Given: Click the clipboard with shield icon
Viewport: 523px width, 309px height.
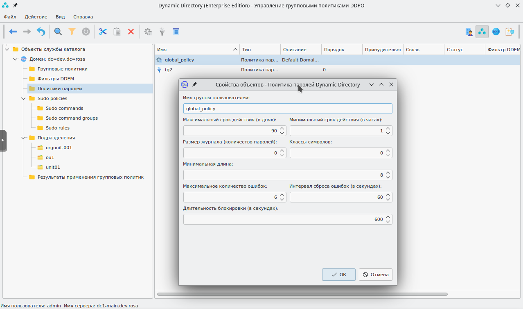Looking at the screenshot, I should [x=509, y=32].
